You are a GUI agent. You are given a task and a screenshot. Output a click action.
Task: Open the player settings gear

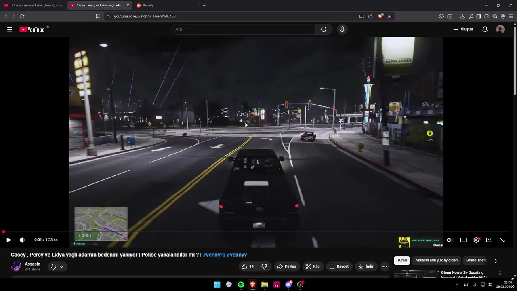point(476,240)
